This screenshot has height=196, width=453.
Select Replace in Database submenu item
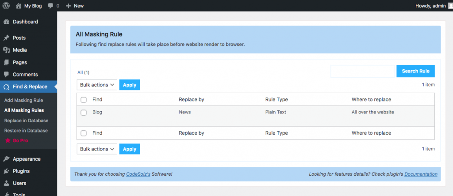[x=26, y=121]
